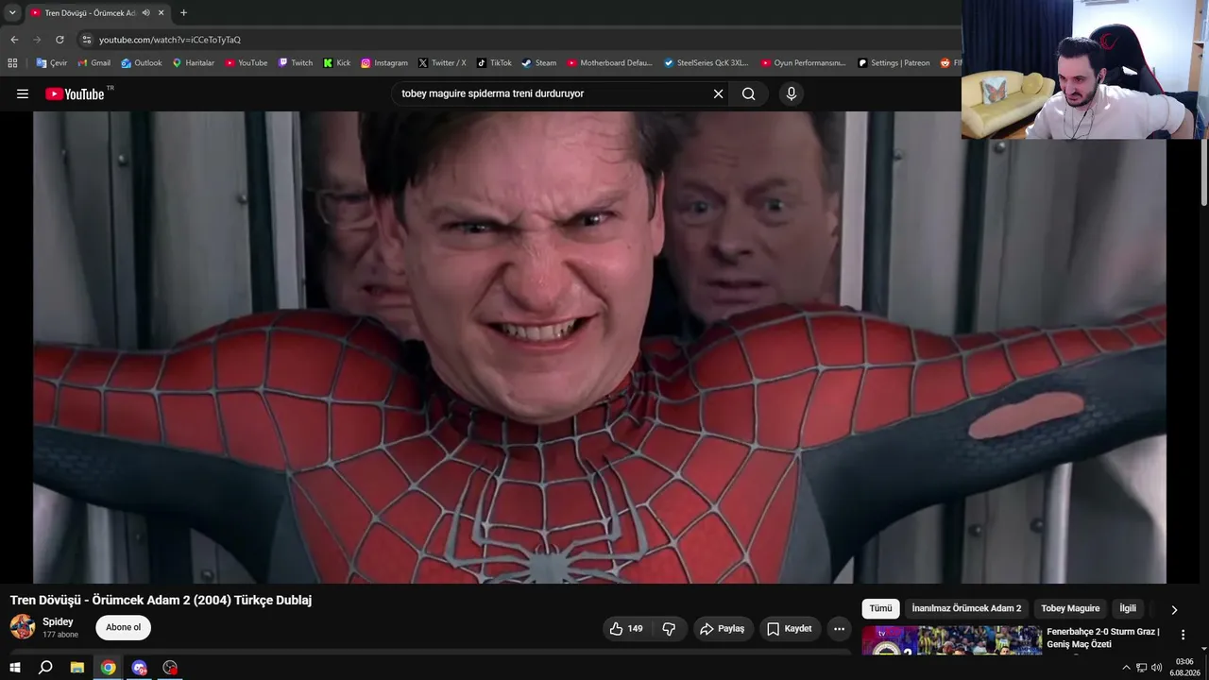This screenshot has height=680, width=1209.
Task: Select the Tümü filter chip
Action: pos(880,609)
